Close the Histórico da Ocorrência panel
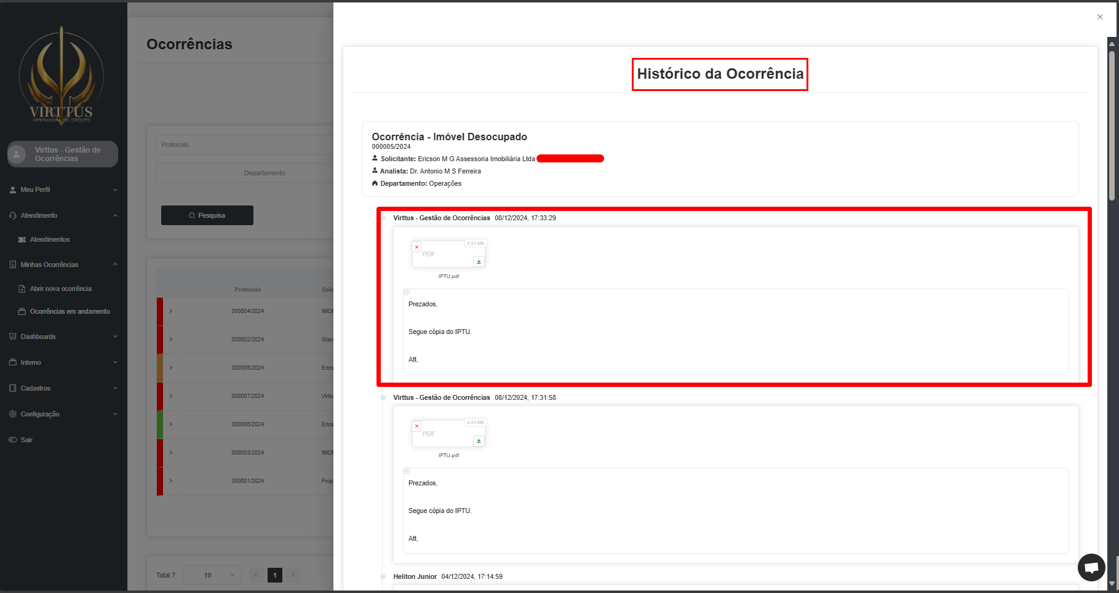 pos(1100,17)
